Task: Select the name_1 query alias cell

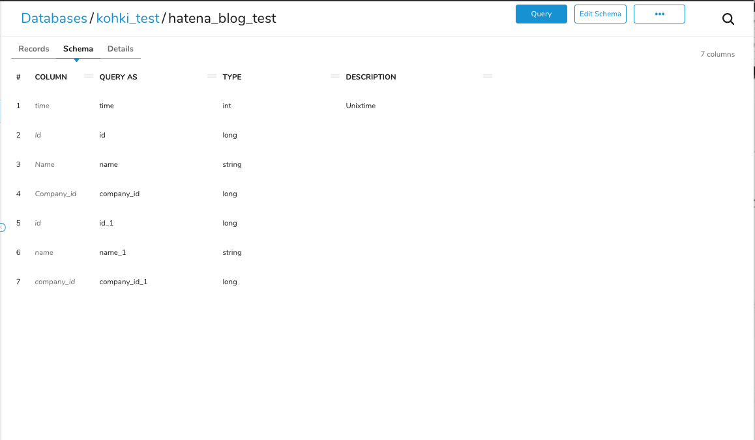Action: [112, 252]
